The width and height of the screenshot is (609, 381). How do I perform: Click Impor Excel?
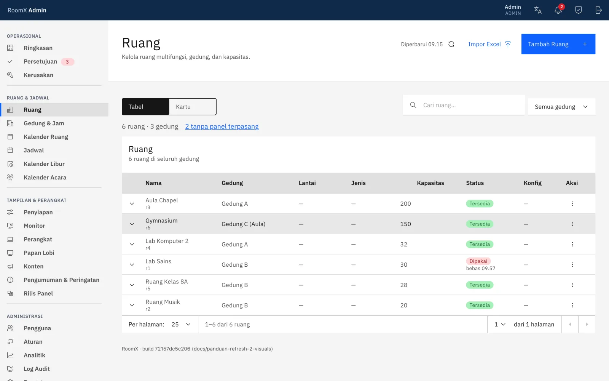point(489,44)
